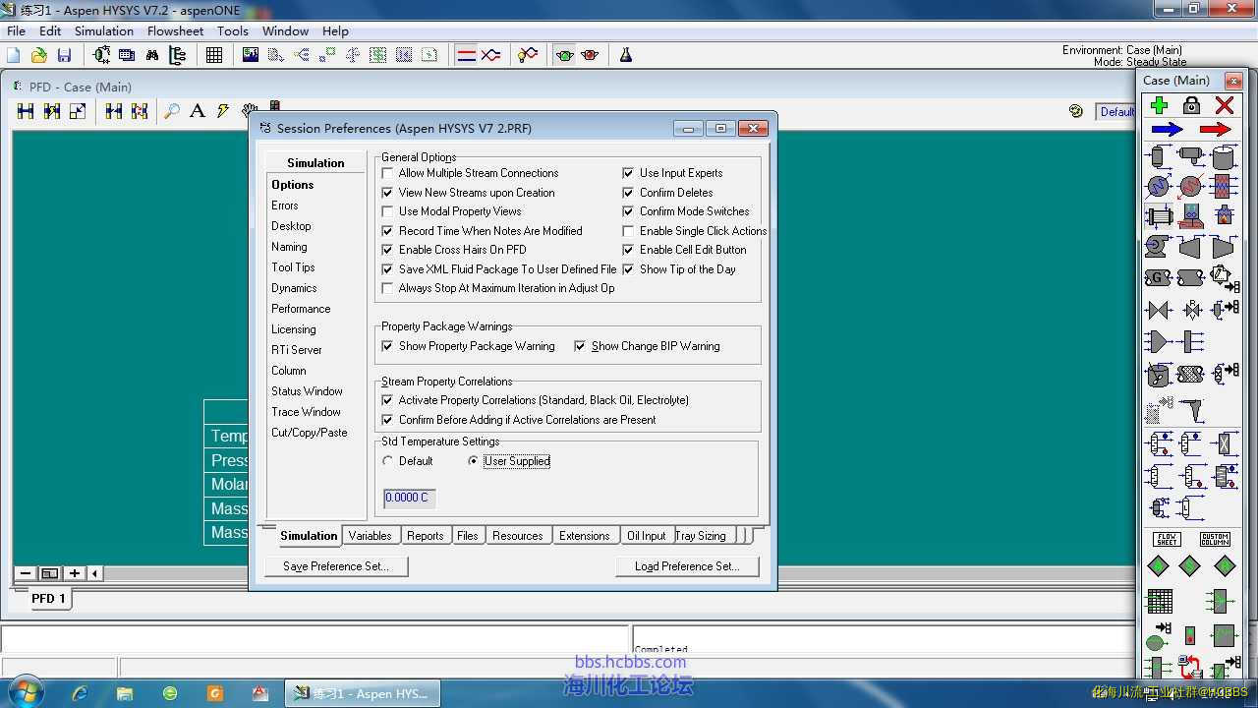Select the shell-and-tube Heat Exchanger icon
This screenshot has height=708, width=1258.
[1158, 215]
